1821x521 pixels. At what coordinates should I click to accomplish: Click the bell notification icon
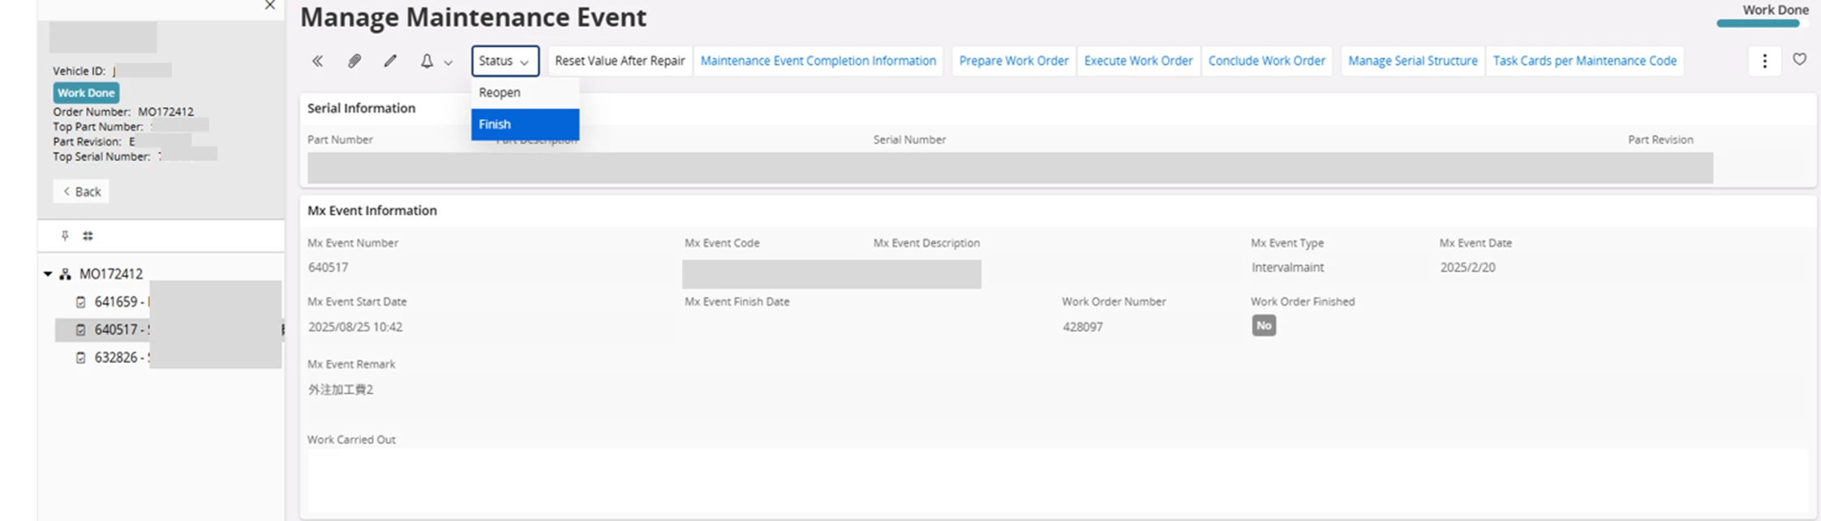427,61
